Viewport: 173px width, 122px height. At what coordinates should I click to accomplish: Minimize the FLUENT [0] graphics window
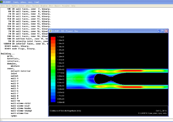point(159,31)
